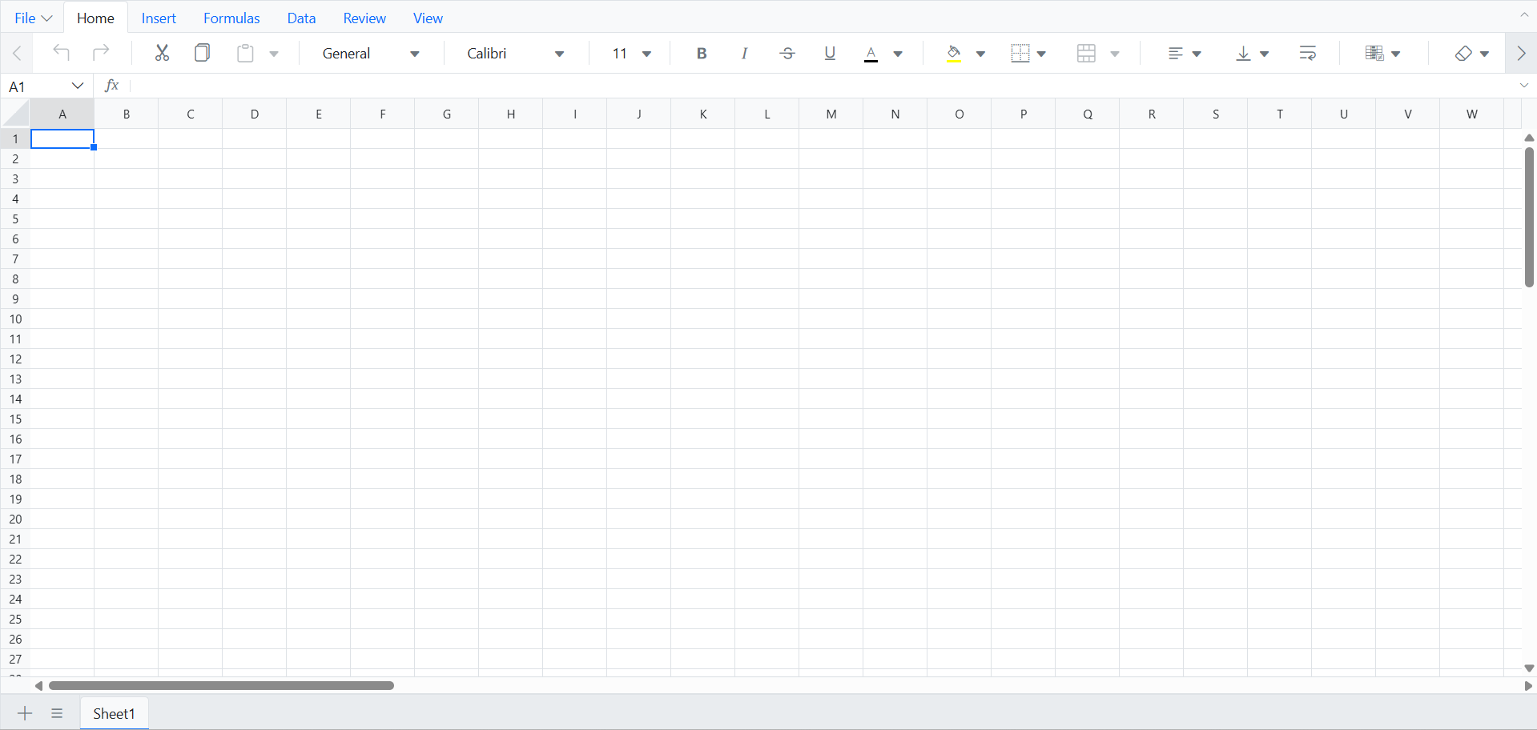The height and width of the screenshot is (730, 1537).
Task: Open conditional formatting dropdown arrow
Action: coord(1396,54)
